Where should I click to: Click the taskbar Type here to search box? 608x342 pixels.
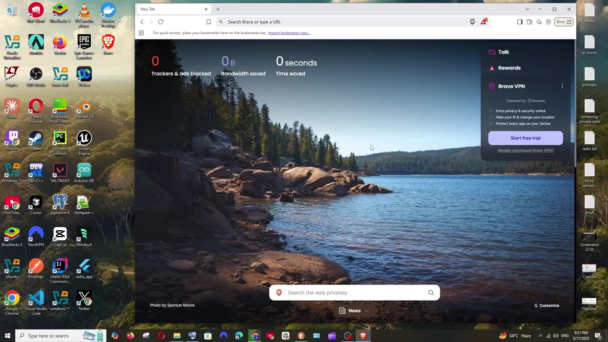click(60, 336)
